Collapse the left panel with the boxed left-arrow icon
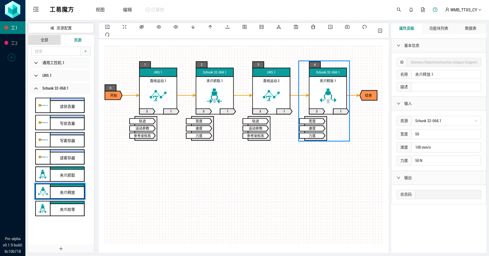The height and width of the screenshot is (256, 489). pyautogui.click(x=107, y=27)
